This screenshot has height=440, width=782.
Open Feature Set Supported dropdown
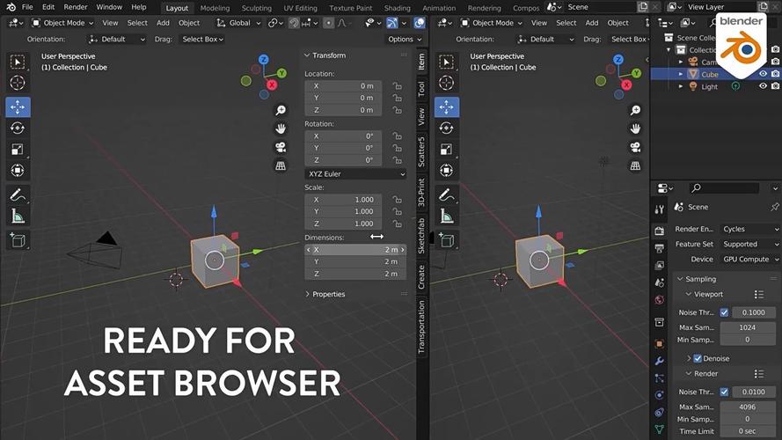[x=749, y=244]
